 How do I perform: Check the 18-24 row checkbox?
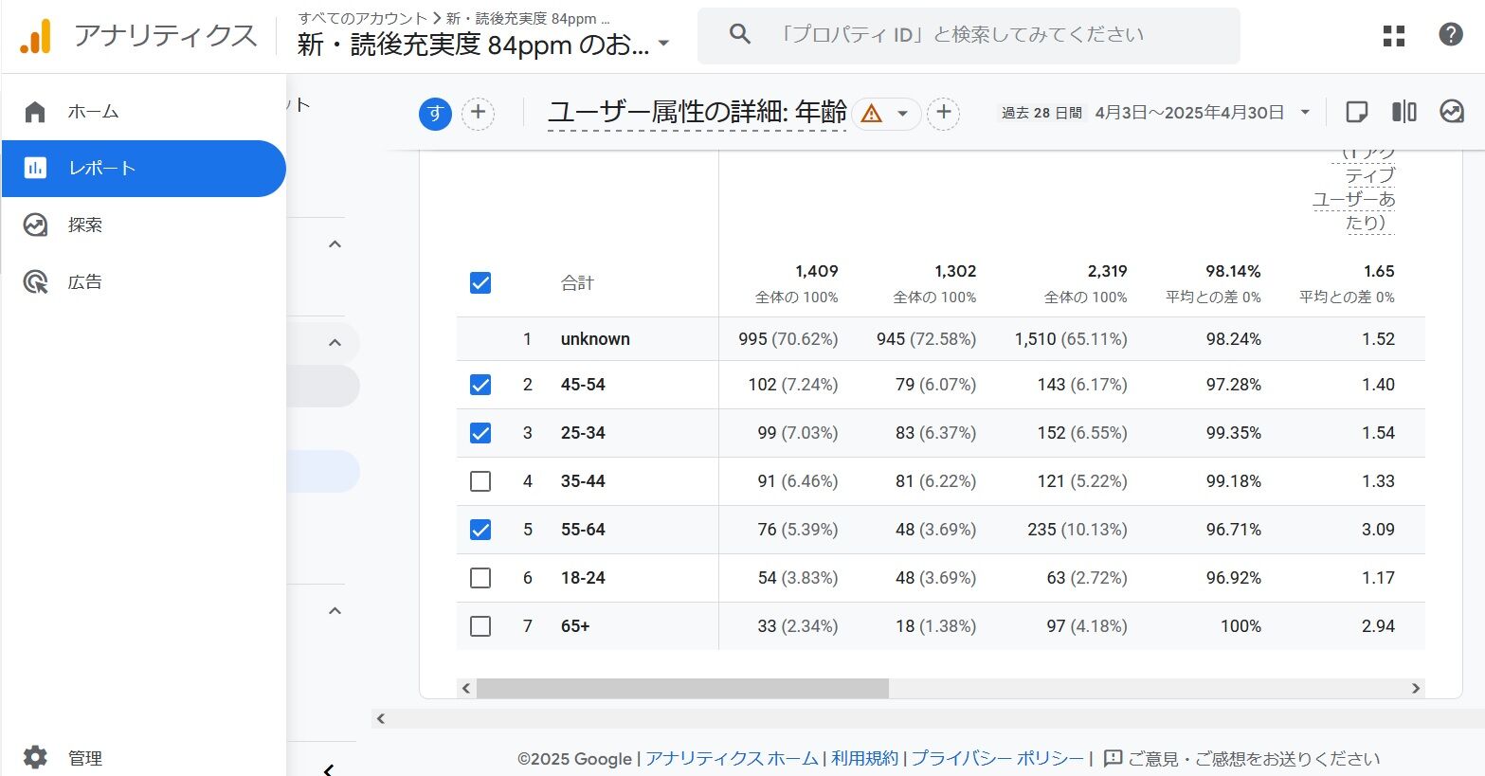tap(480, 578)
